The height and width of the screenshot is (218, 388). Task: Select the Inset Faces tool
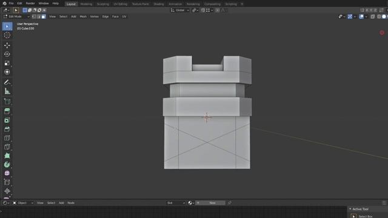pos(7,120)
